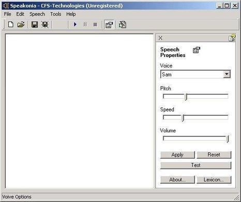Open the Speech menu
241x202 pixels.
pyautogui.click(x=37, y=14)
